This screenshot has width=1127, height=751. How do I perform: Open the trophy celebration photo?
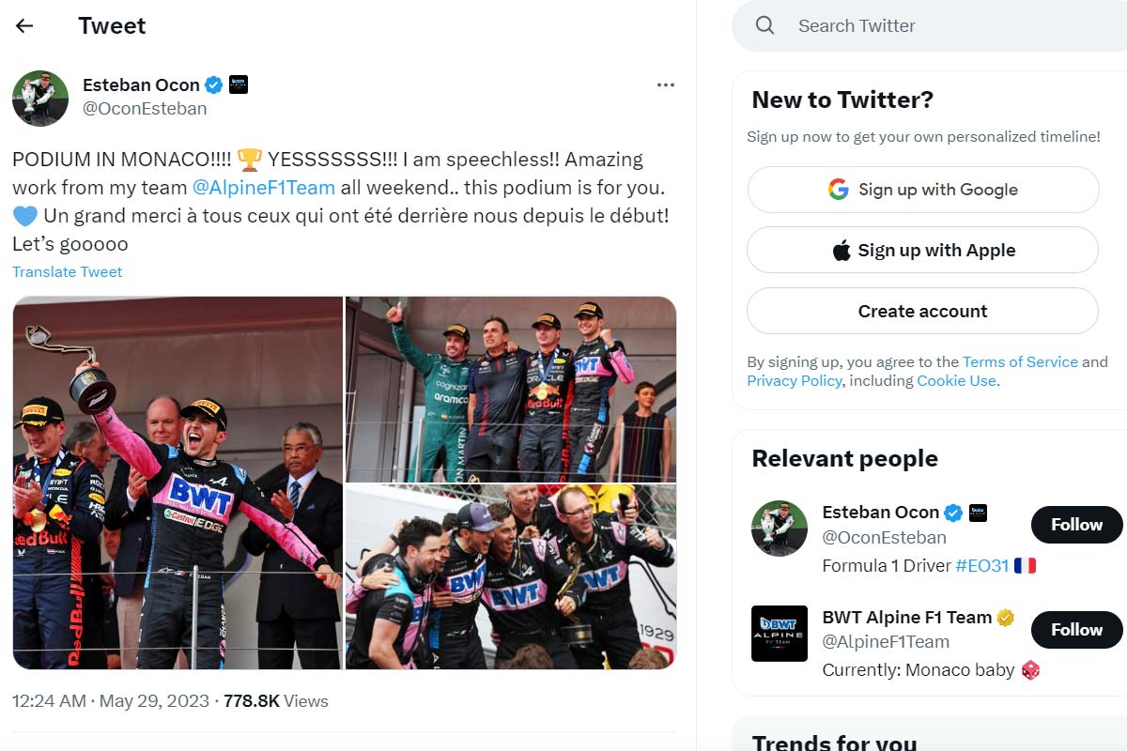pos(178,483)
